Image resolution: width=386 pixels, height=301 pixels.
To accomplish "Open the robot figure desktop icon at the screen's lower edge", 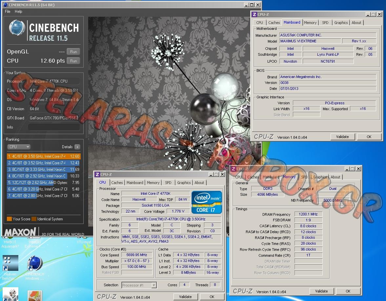I will click(10, 295).
